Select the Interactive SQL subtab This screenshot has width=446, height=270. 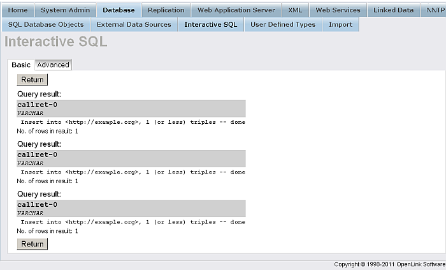pos(210,24)
